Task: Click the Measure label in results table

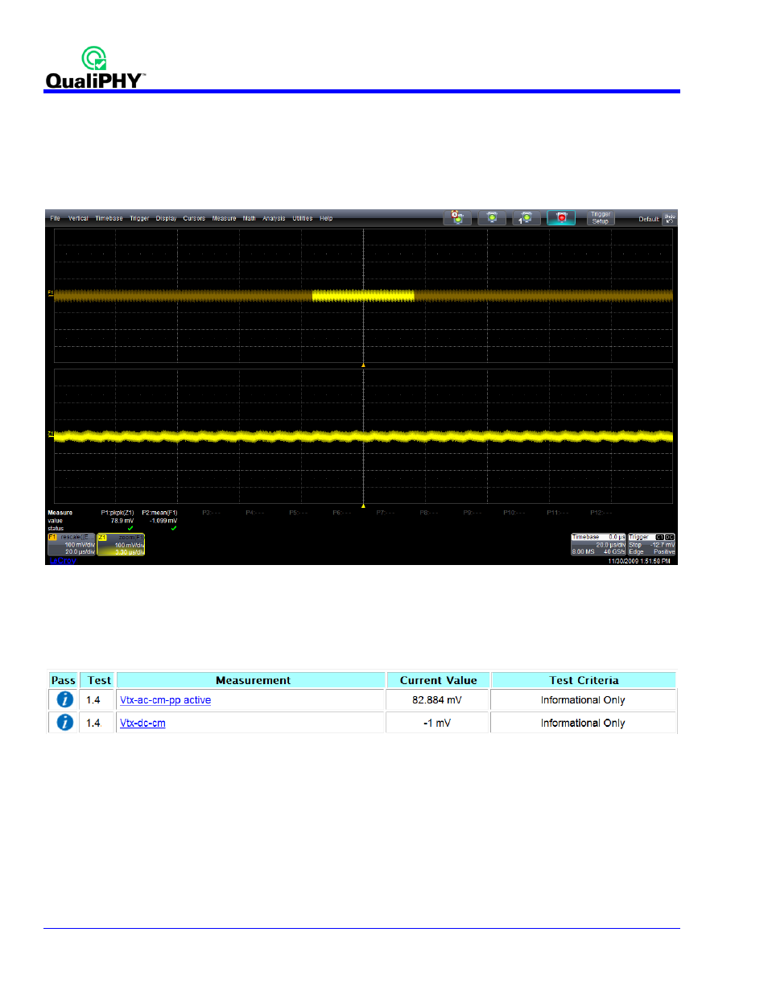Action: click(x=60, y=513)
